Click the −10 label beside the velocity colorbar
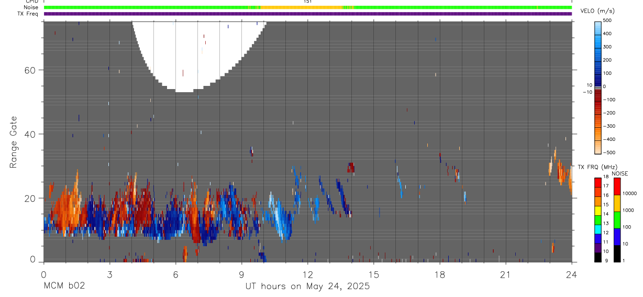The width and height of the screenshot is (643, 297). tap(587, 92)
